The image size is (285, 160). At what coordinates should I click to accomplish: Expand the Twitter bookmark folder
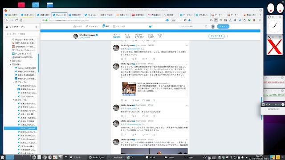(11, 61)
